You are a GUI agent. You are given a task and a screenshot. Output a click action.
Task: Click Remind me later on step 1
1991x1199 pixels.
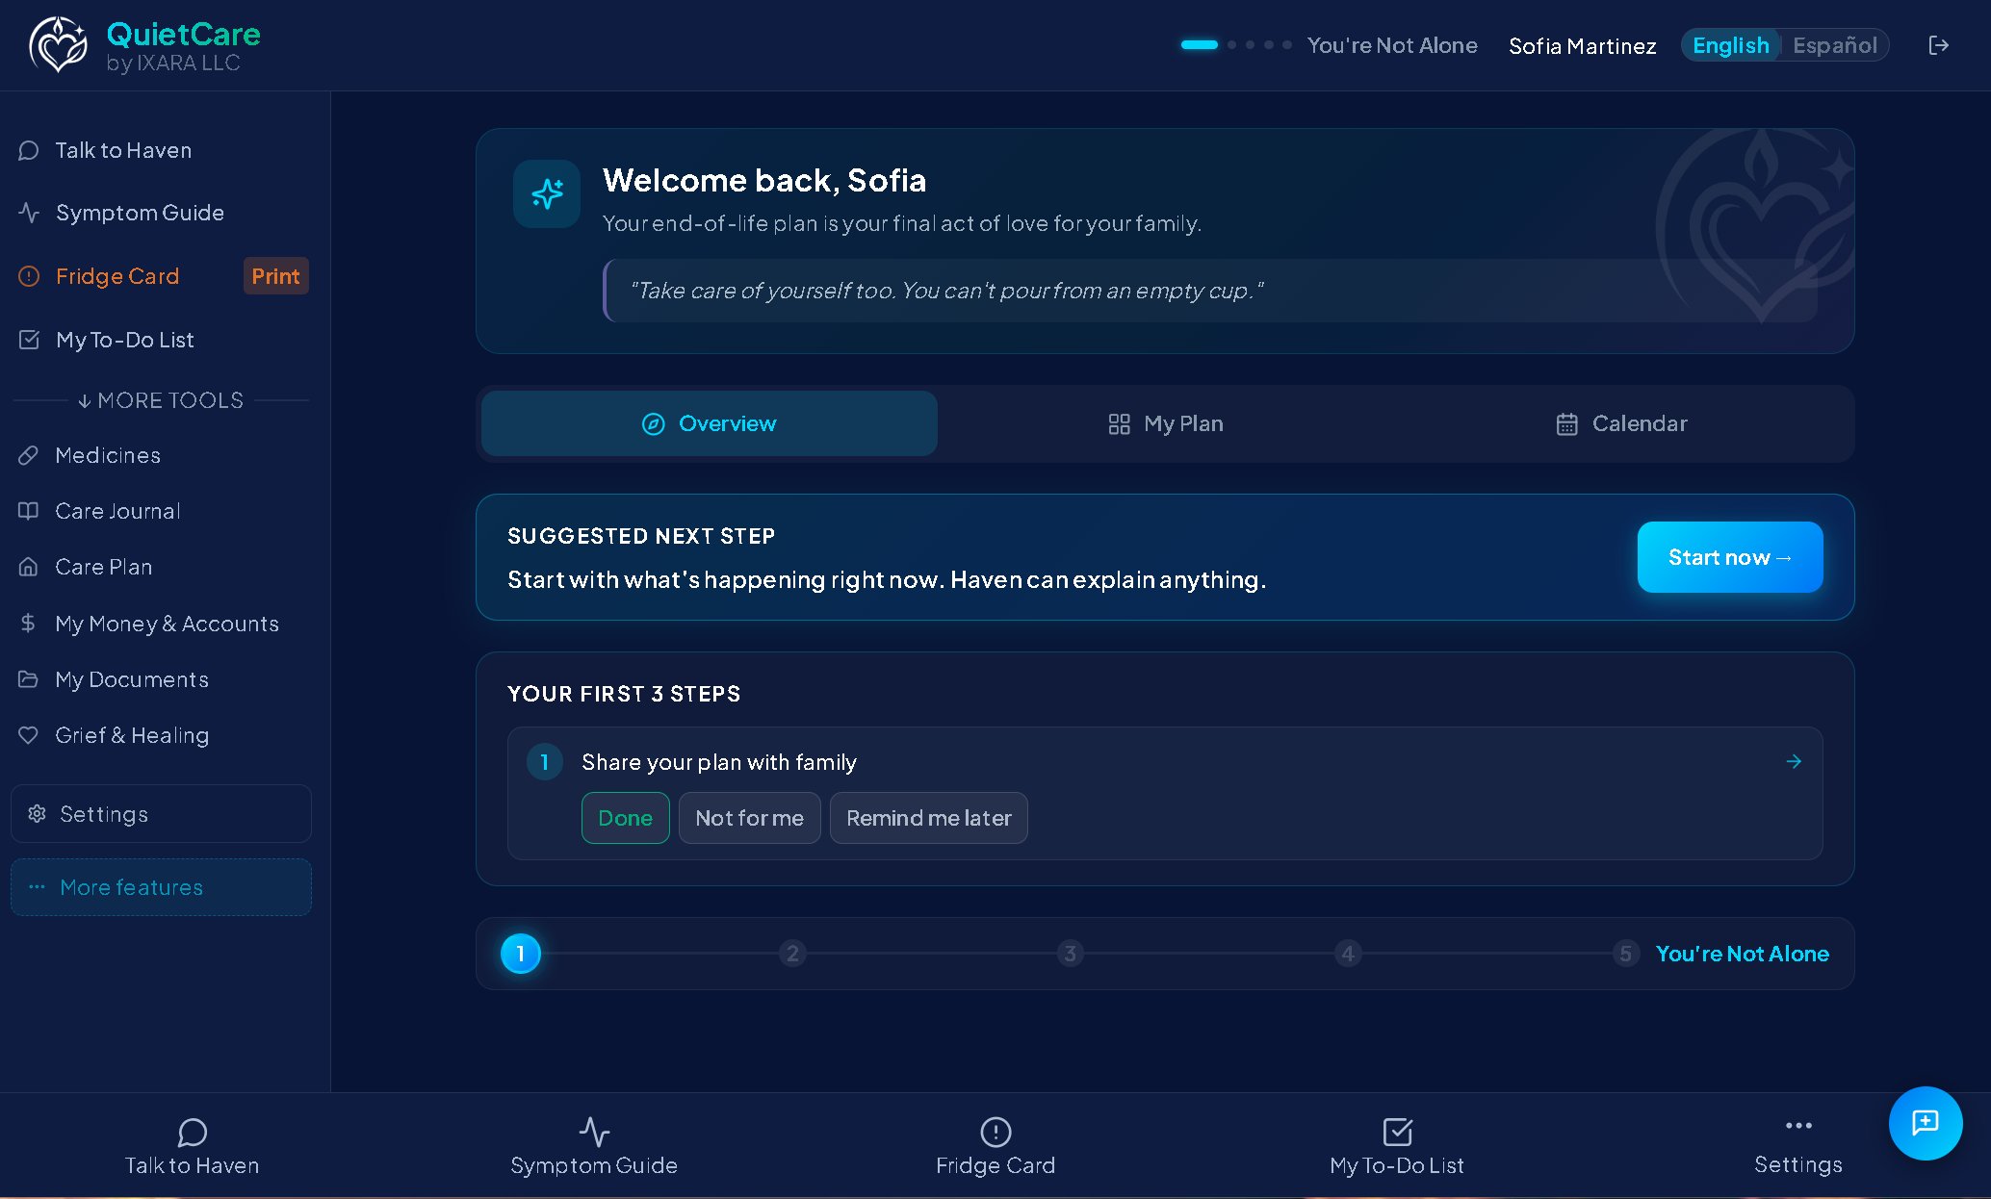(928, 818)
